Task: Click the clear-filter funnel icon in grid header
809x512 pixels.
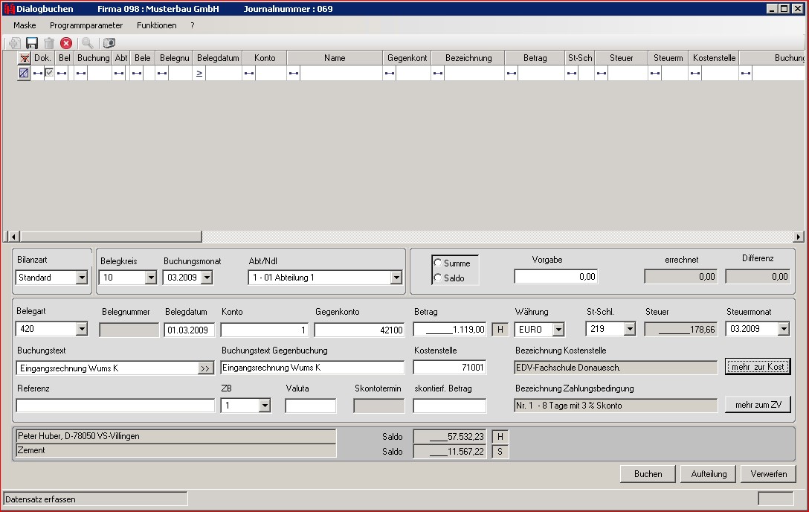Action: [24, 58]
